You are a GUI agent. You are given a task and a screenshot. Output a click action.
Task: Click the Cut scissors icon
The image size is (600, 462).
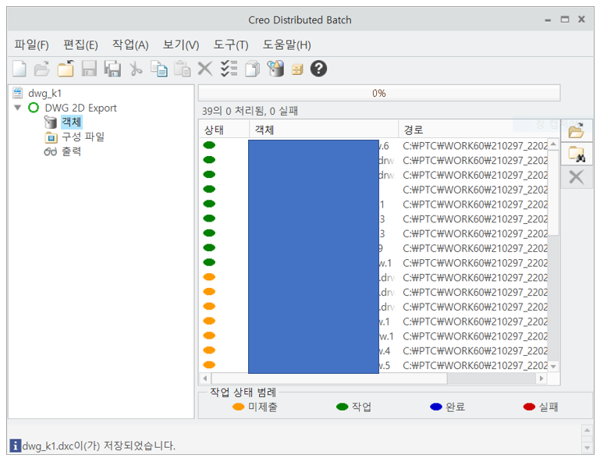pyautogui.click(x=136, y=69)
